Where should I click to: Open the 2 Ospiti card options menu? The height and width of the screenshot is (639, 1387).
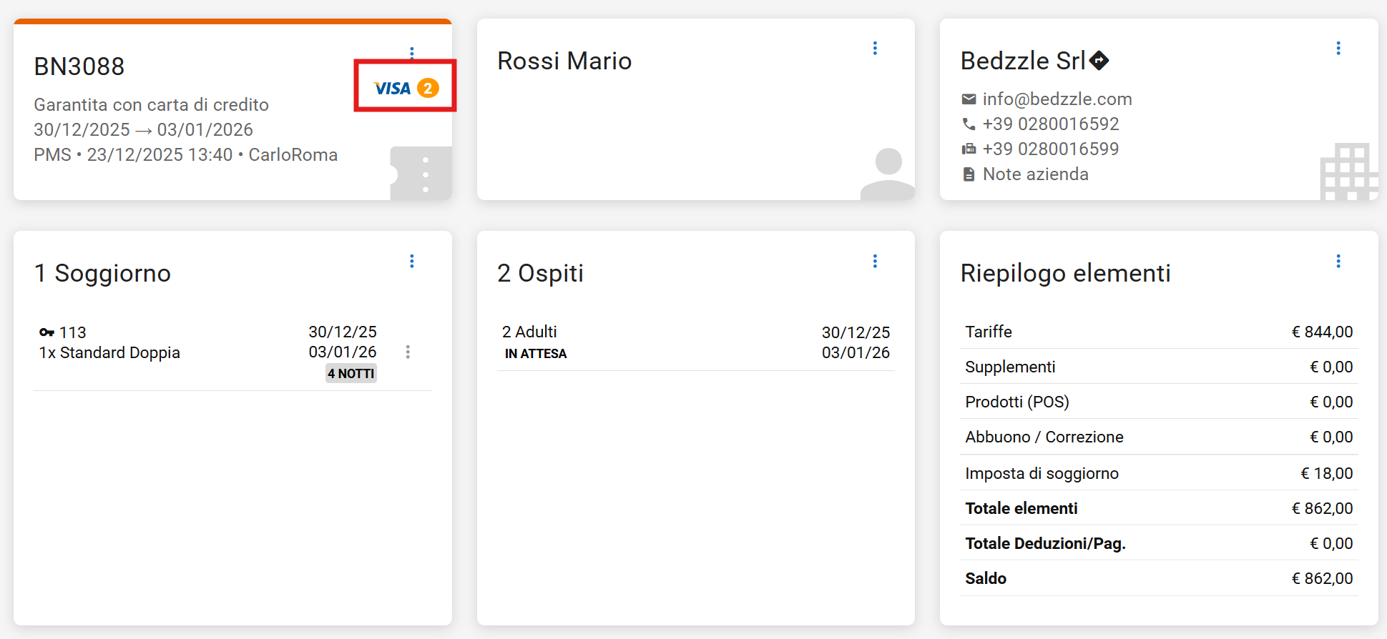pos(875,261)
